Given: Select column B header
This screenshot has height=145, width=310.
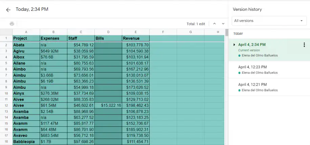Looking at the screenshot, I should coord(53,32).
